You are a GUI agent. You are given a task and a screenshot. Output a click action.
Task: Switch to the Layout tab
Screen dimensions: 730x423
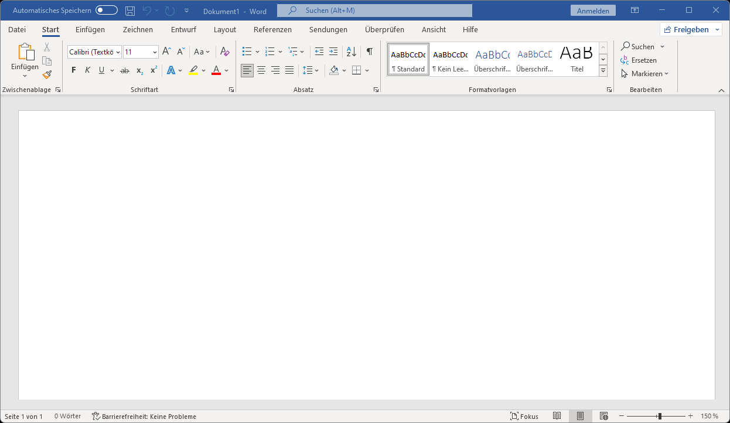pyautogui.click(x=225, y=29)
